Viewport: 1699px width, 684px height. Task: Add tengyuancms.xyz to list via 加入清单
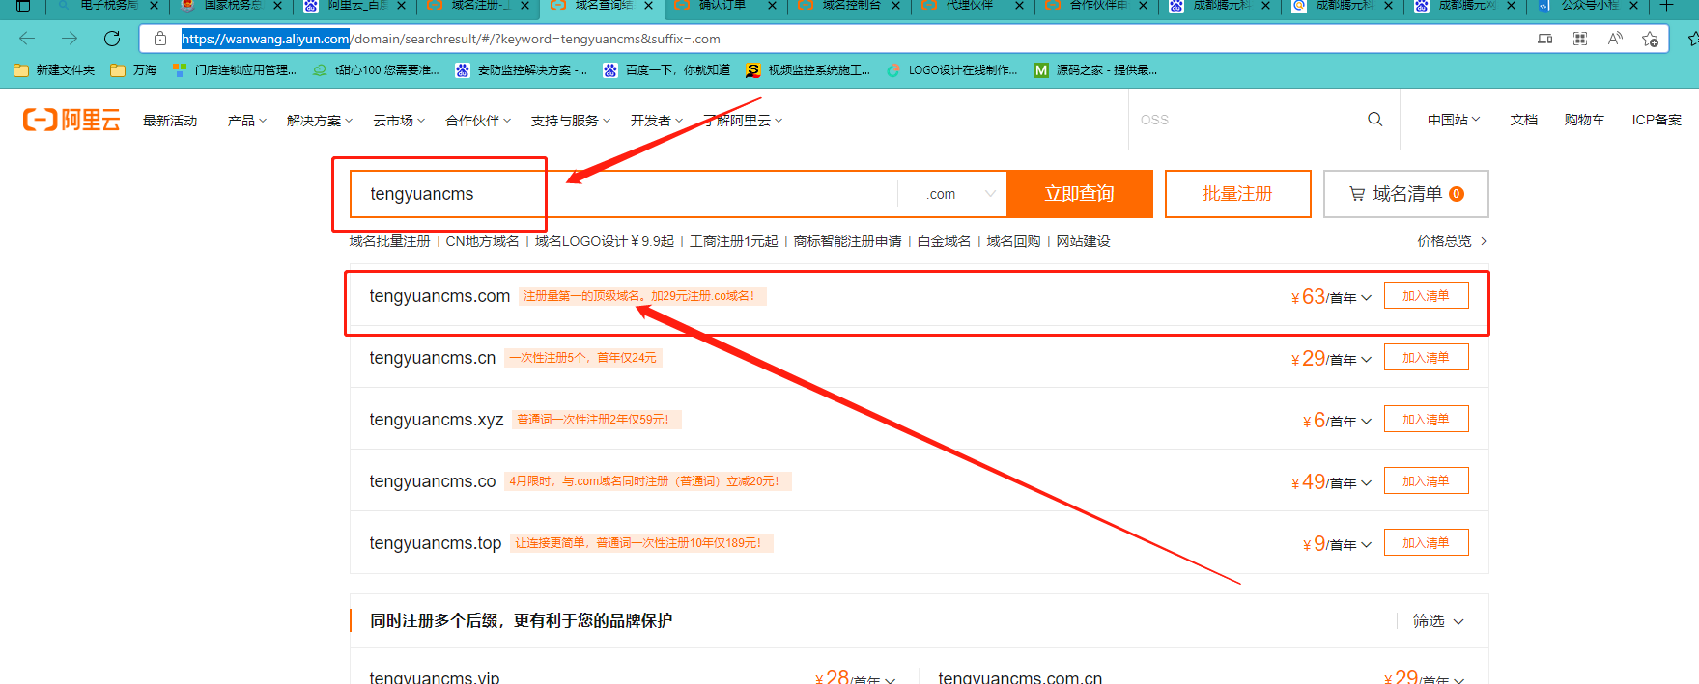coord(1426,420)
